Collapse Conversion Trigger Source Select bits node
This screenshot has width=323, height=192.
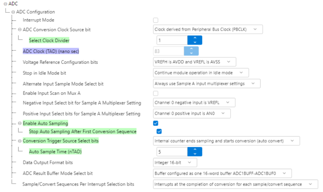coord(20,141)
